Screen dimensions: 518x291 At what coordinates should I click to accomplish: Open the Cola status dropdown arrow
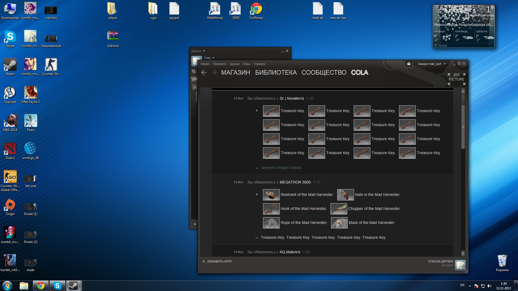coord(213,58)
